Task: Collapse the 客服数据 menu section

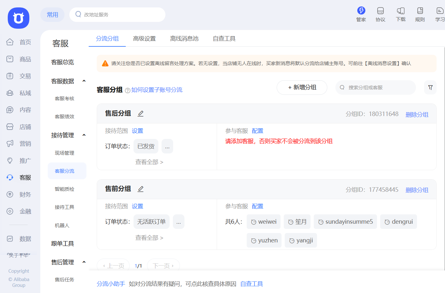Action: point(84,81)
